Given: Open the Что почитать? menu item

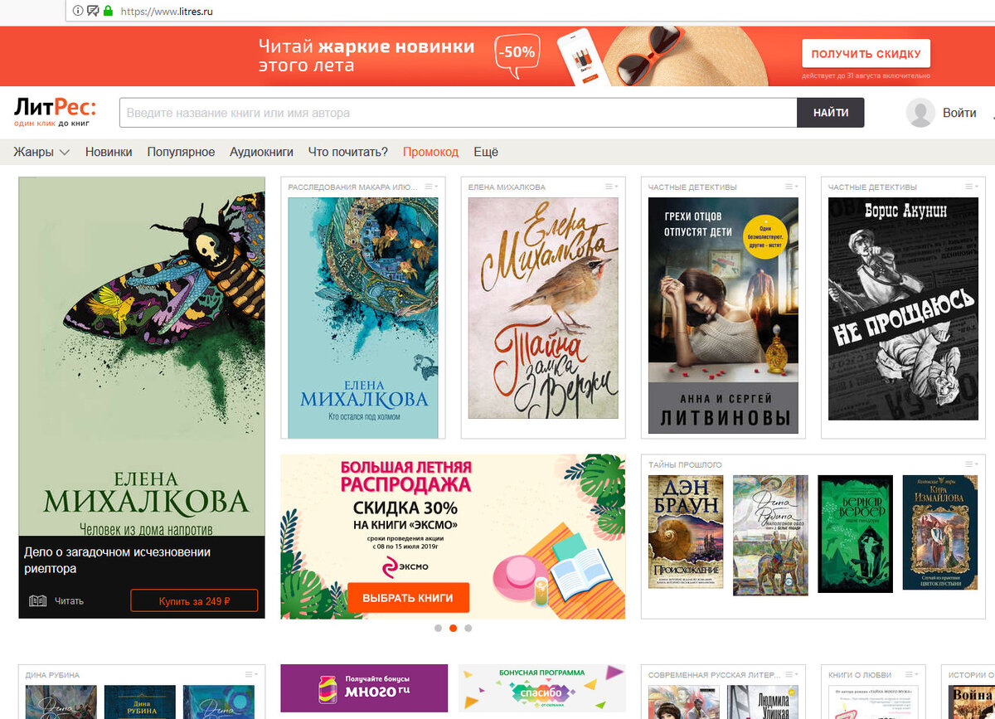Looking at the screenshot, I should (348, 152).
